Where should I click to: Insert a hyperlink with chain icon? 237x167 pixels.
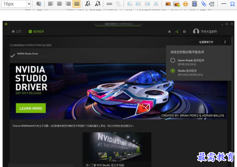[x=109, y=4]
